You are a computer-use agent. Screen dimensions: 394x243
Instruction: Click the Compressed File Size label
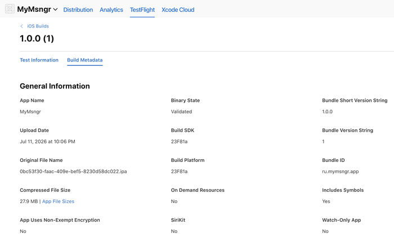(45, 190)
